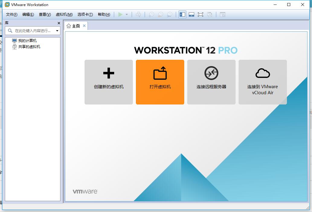Click the full screen mode icon
The height and width of the screenshot is (212, 312).
pos(200,14)
